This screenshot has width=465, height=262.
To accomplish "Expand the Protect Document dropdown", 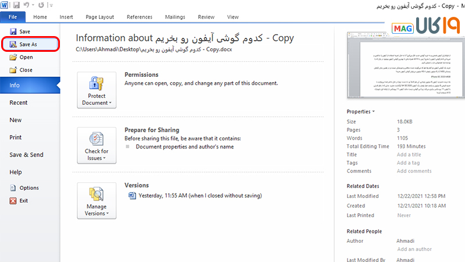I will (96, 90).
